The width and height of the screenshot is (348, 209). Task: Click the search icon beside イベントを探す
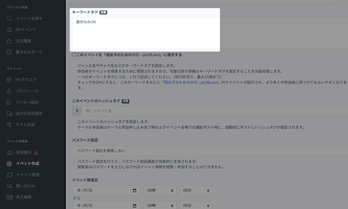9,18
